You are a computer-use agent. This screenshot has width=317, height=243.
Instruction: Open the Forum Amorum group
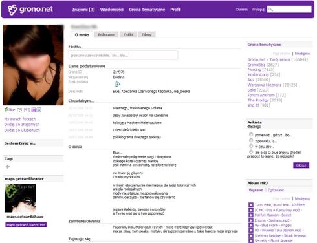261,95
